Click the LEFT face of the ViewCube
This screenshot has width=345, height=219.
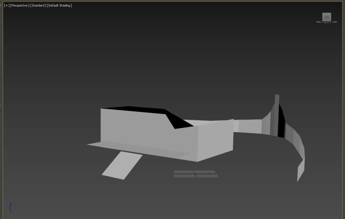coord(327,17)
